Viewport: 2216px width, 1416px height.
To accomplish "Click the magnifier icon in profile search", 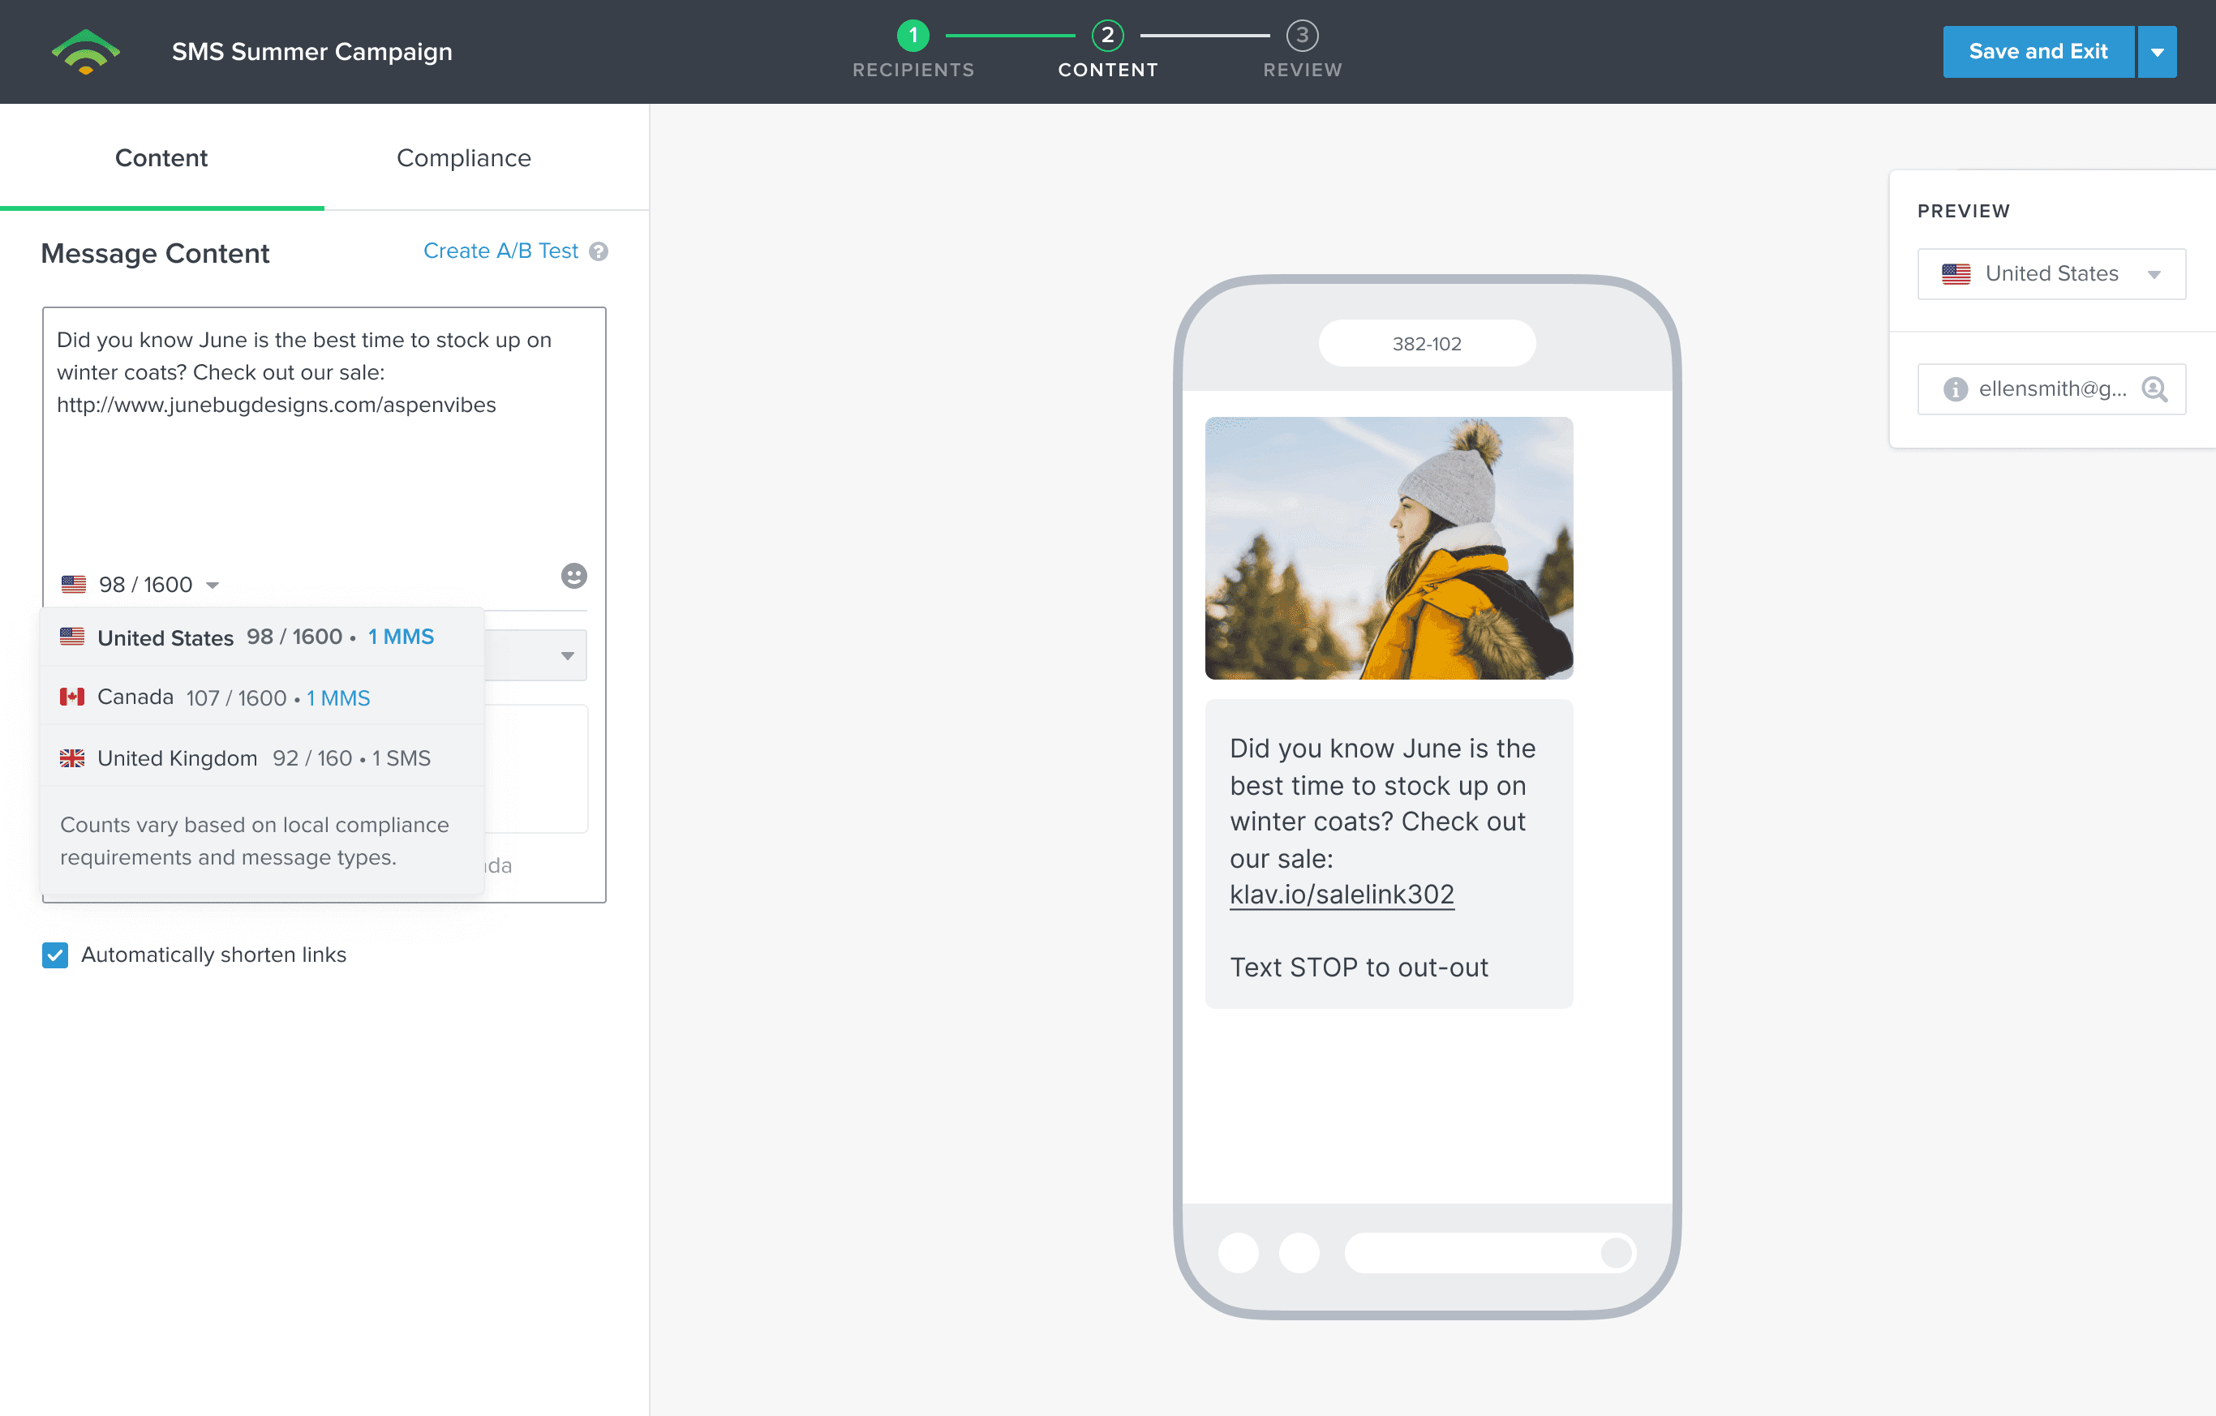I will tap(2154, 389).
